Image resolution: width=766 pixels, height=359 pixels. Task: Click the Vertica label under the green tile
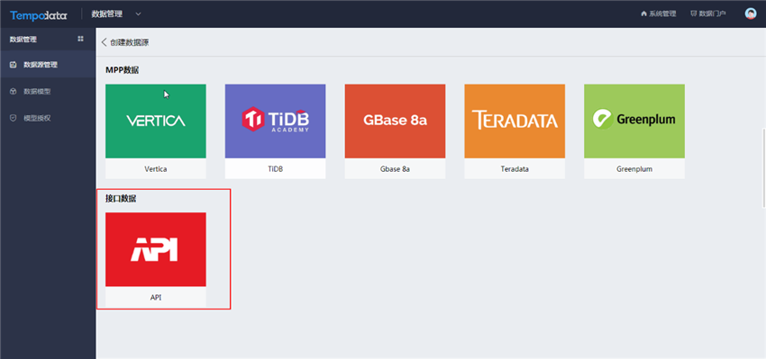click(155, 169)
